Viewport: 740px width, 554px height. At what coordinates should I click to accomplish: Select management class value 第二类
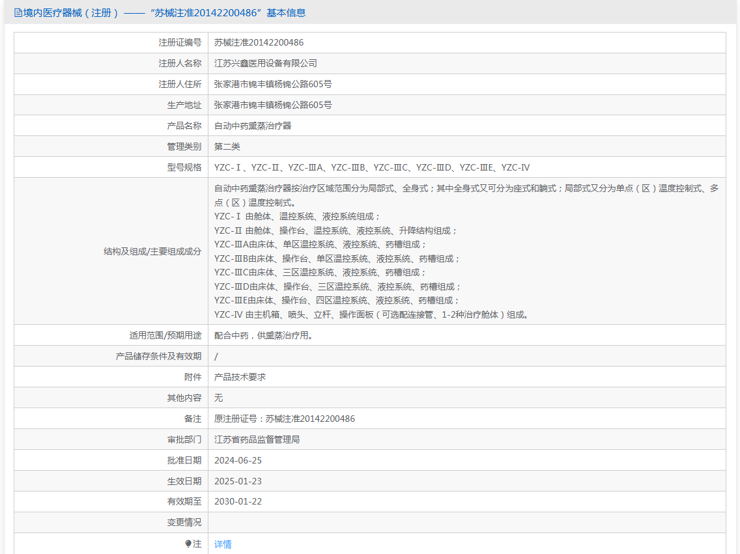click(227, 146)
